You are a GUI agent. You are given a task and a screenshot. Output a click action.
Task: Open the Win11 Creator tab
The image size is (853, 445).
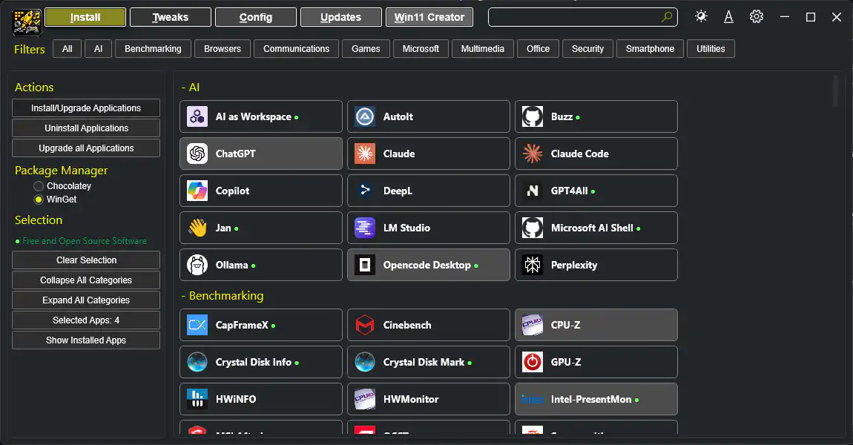coord(429,17)
